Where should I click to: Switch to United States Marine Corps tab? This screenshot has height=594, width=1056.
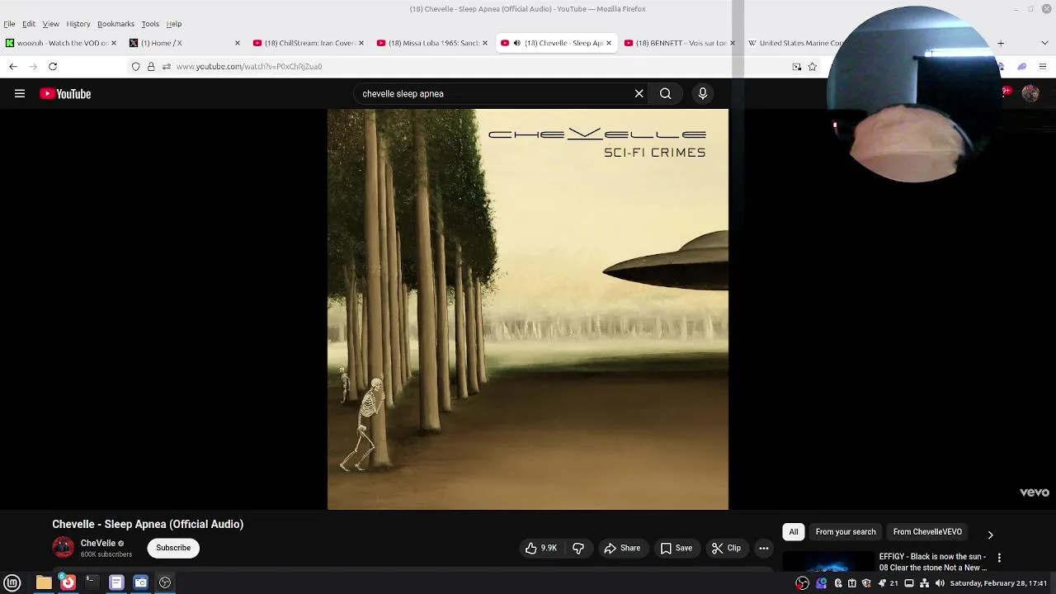(x=796, y=43)
